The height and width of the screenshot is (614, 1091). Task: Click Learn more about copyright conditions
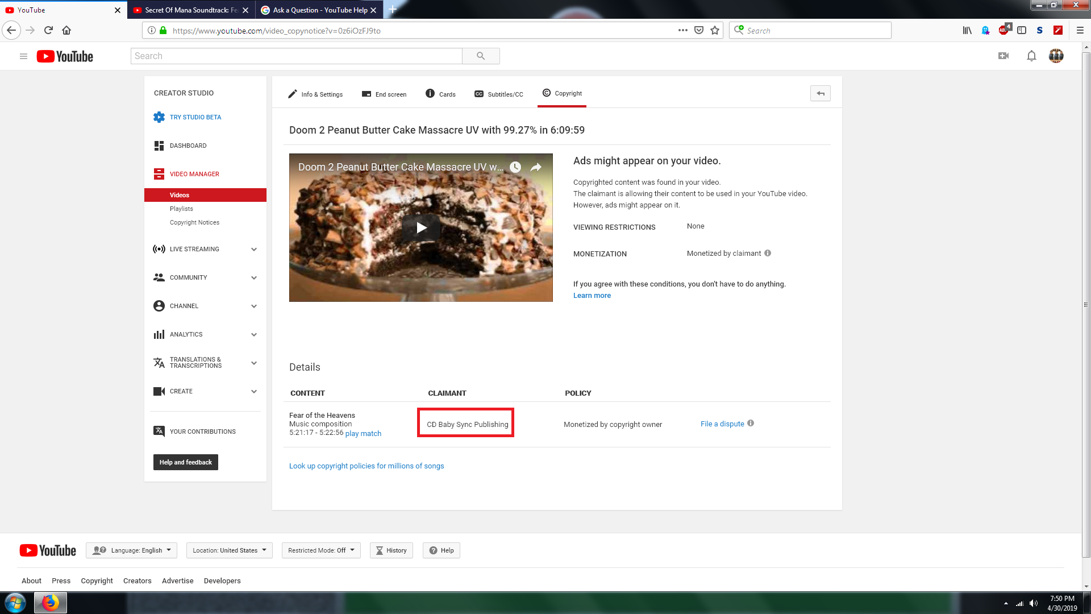(592, 294)
